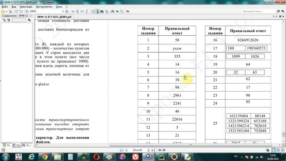This screenshot has width=286, height=161.
Task: Collapse all contents tree icon
Action: tap(8, 20)
